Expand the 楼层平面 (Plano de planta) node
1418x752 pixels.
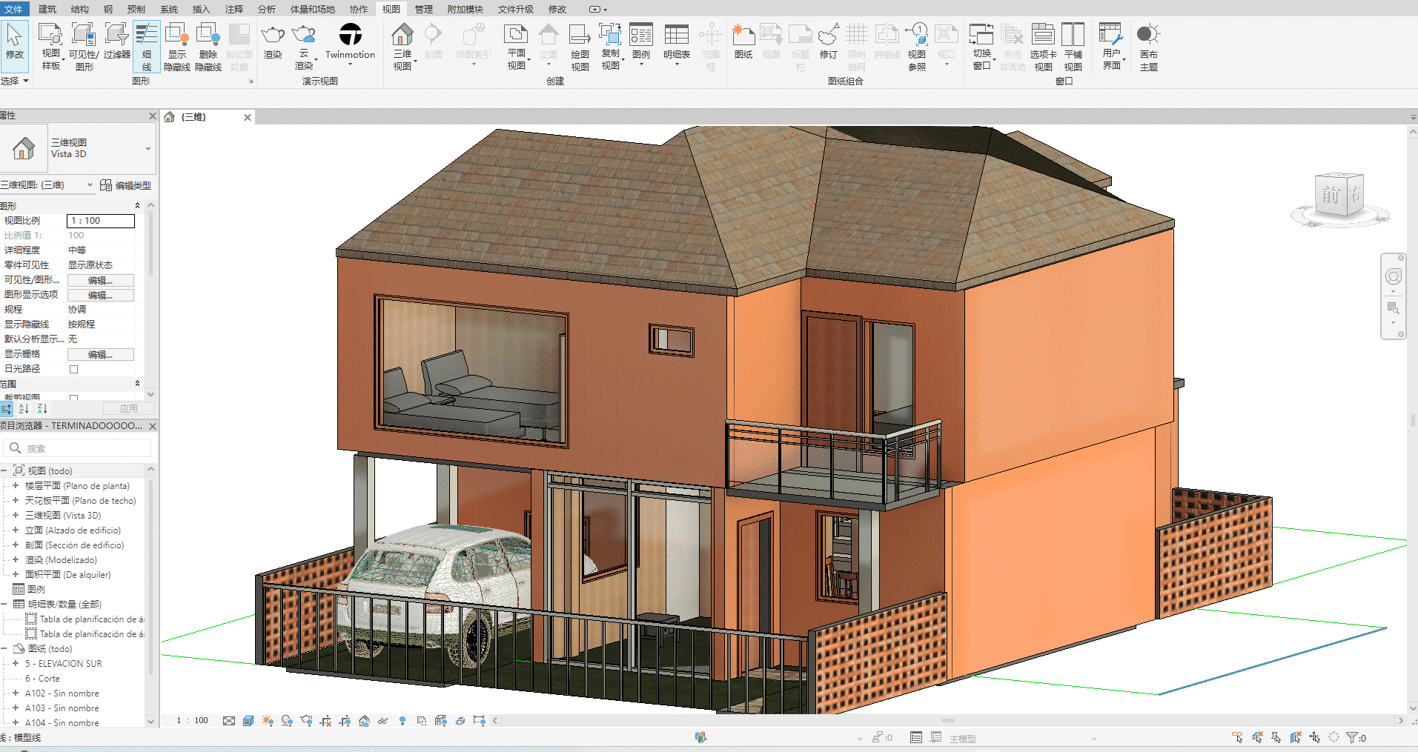pos(16,486)
